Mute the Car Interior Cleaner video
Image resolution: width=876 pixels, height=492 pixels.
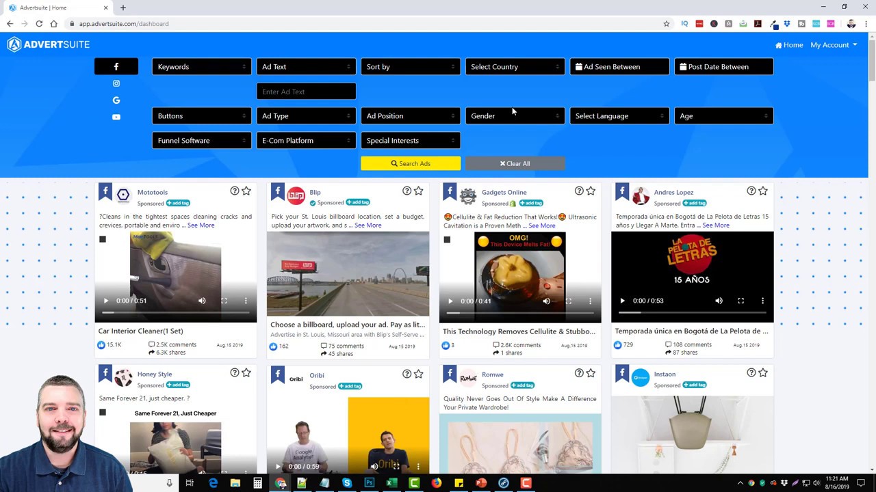(202, 301)
